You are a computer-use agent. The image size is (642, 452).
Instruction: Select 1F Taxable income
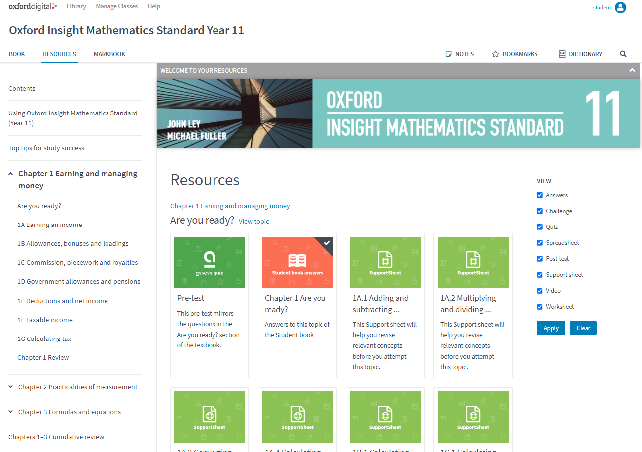click(45, 320)
